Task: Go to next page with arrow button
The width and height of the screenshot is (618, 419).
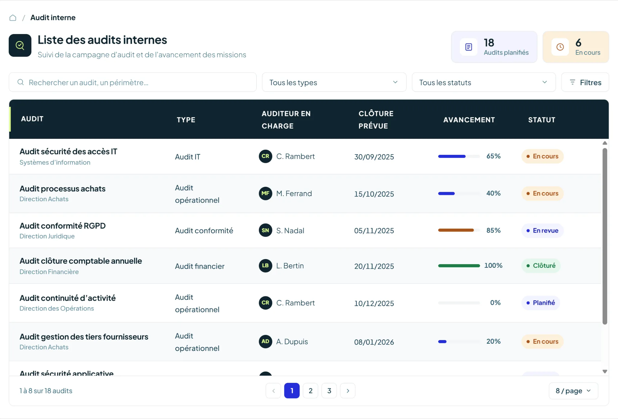Action: click(x=348, y=391)
